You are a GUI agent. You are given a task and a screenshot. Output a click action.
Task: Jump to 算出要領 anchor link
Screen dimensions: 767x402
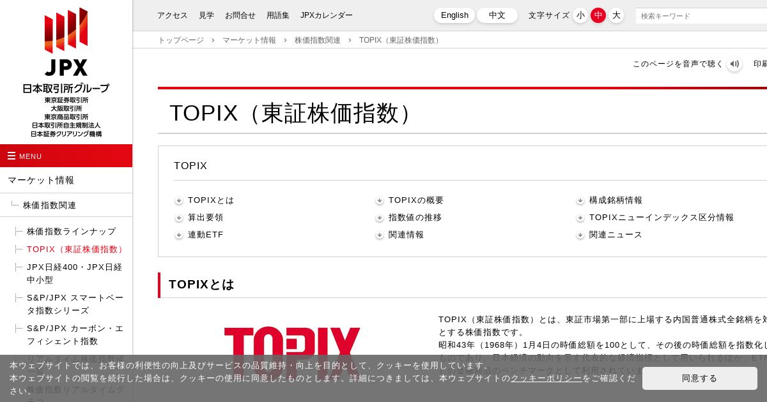coord(206,218)
